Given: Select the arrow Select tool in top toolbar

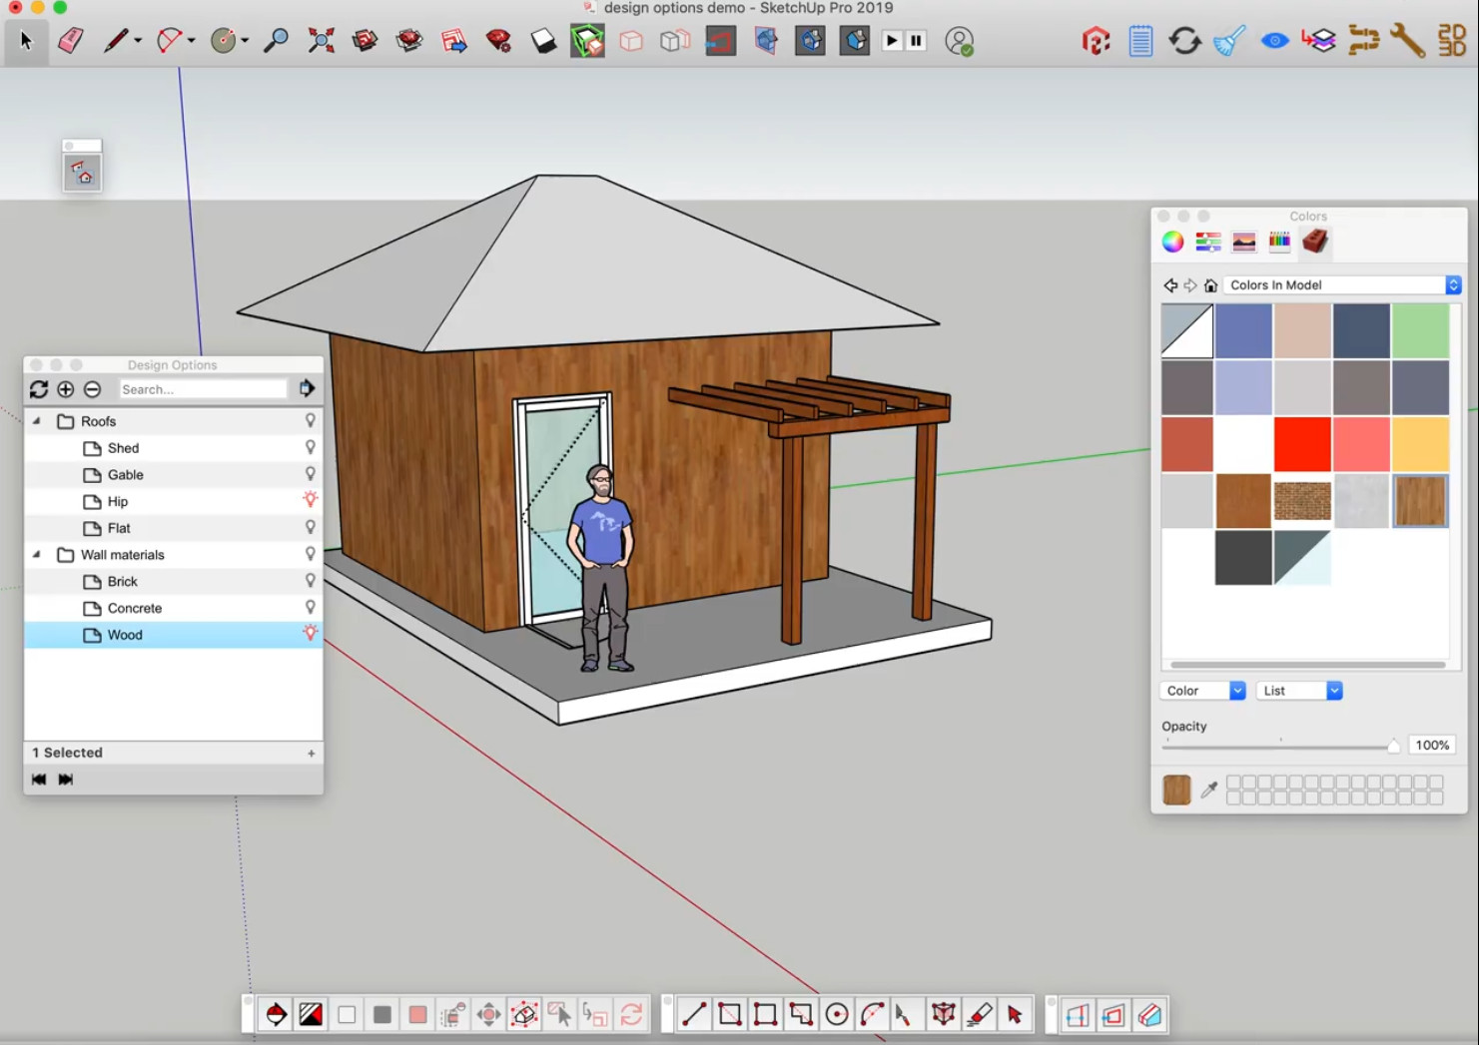Looking at the screenshot, I should tap(26, 41).
